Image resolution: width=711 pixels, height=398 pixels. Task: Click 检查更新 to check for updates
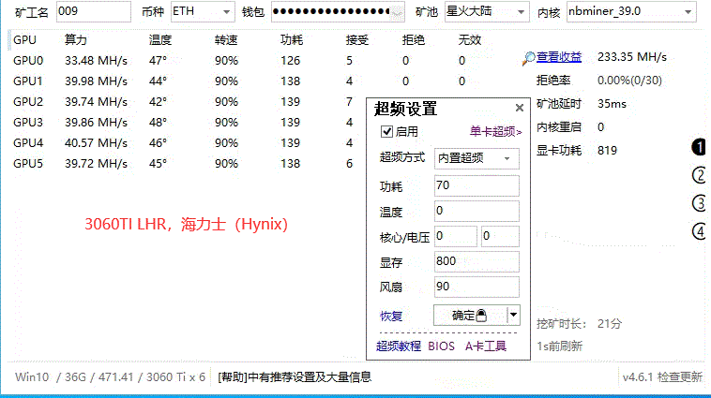(x=678, y=377)
